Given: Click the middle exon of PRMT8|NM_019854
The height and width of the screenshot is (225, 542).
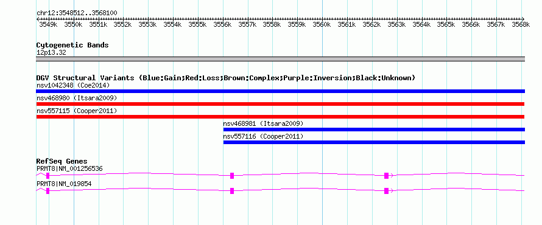Looking at the screenshot, I should tap(232, 191).
